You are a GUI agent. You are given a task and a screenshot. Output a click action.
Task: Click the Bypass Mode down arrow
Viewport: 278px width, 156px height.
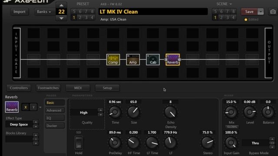[x=272, y=147]
